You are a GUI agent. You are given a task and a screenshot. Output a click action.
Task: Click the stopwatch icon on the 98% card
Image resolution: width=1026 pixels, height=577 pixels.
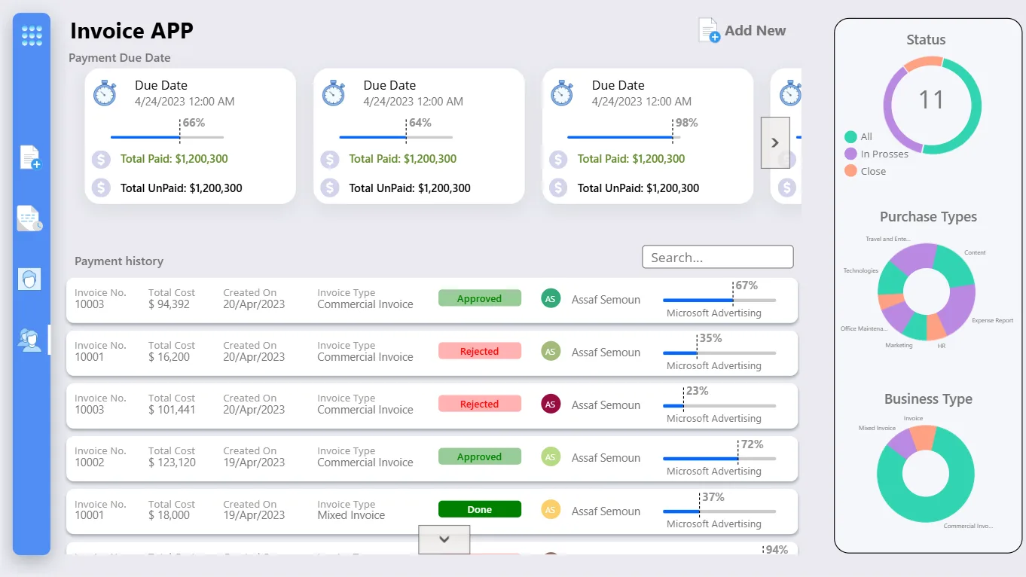[x=561, y=93]
